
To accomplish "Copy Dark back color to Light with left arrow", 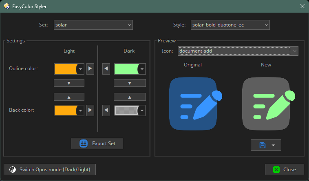I will pos(106,110).
